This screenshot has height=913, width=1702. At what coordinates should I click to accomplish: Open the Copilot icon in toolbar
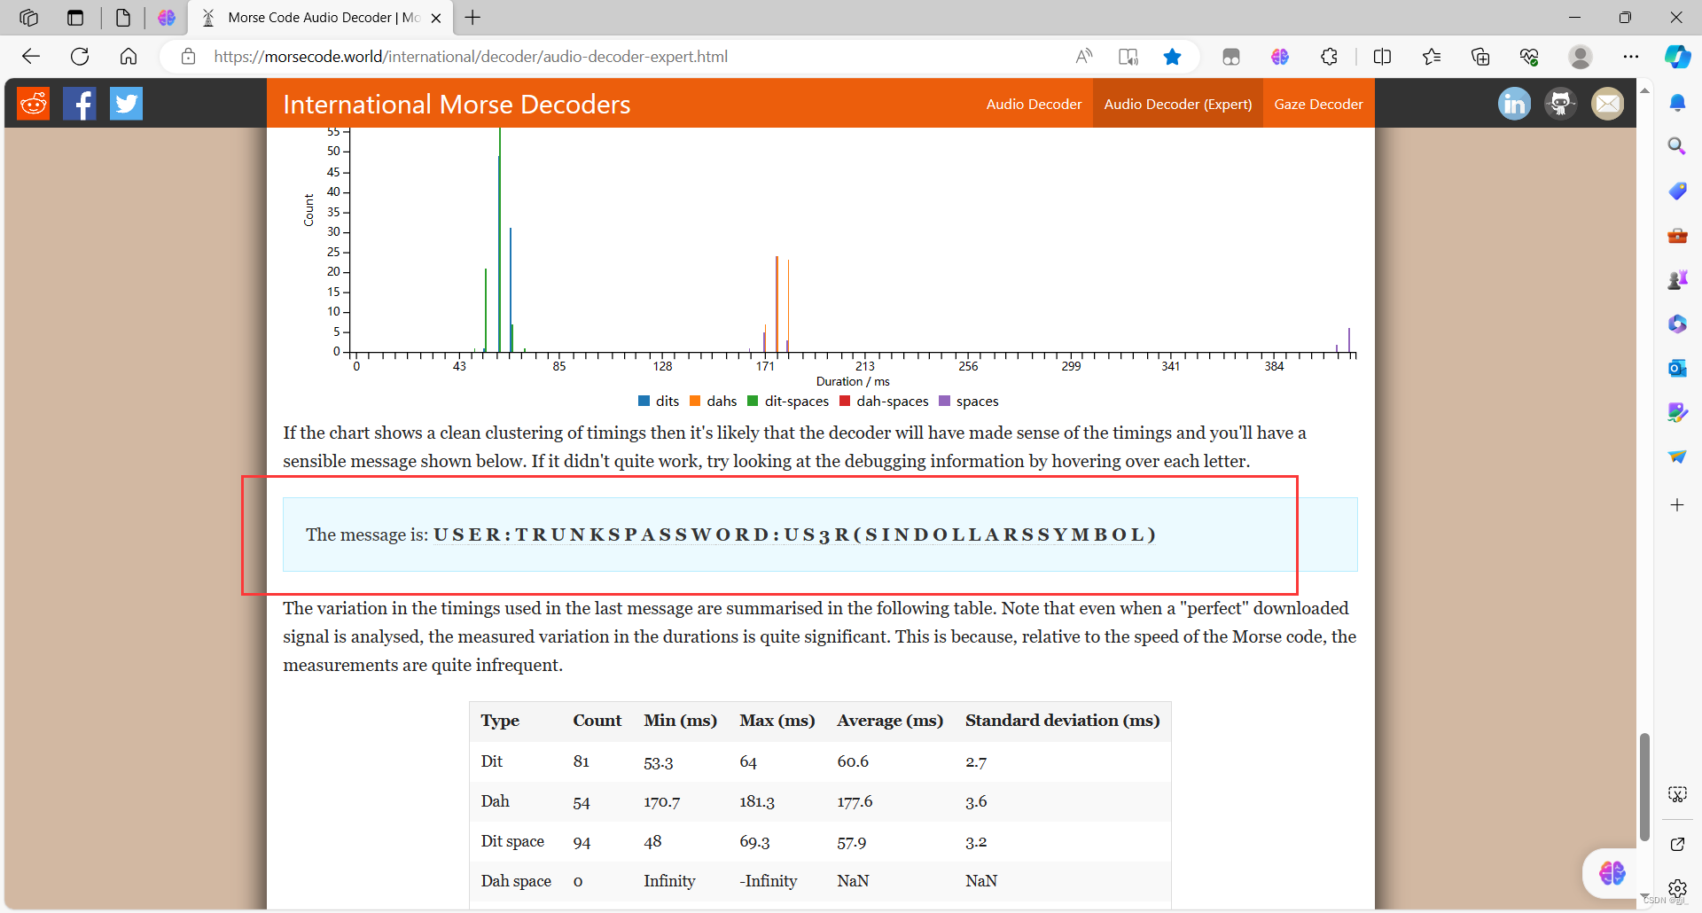(x=1677, y=57)
